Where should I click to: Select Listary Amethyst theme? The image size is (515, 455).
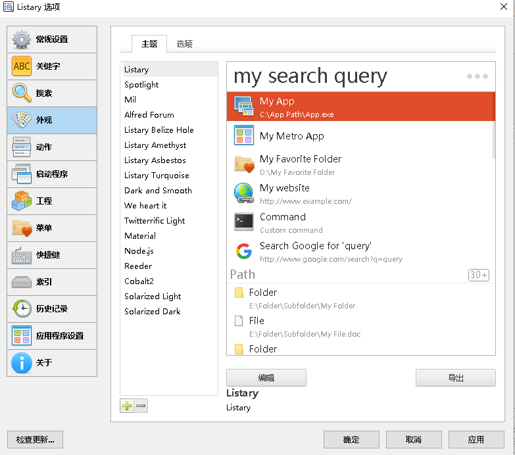169,145
